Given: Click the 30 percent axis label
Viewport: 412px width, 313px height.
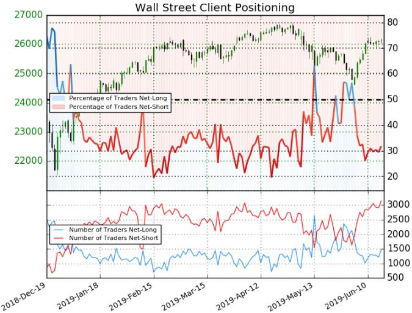Looking at the screenshot, I should [392, 151].
